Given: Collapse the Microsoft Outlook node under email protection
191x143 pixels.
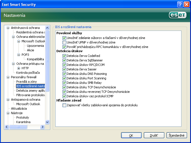Looking at the screenshot, I should tap(19, 41).
